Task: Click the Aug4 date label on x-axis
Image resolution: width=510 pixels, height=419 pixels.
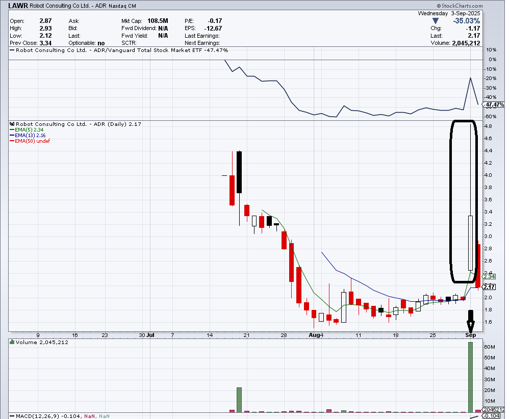Action: [x=316, y=335]
